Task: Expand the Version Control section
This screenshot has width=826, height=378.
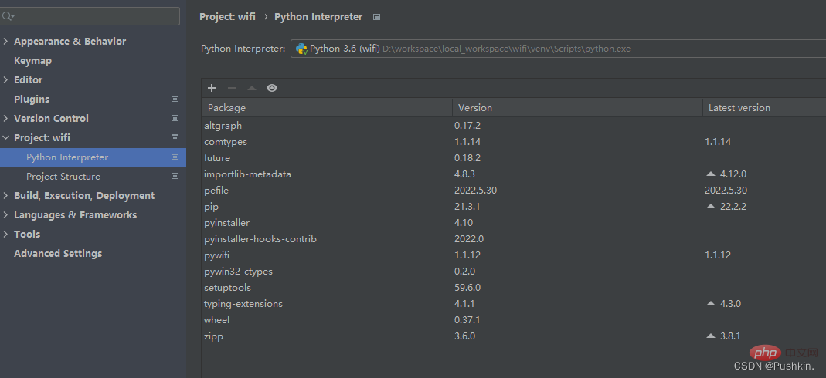Action: pyautogui.click(x=5, y=118)
